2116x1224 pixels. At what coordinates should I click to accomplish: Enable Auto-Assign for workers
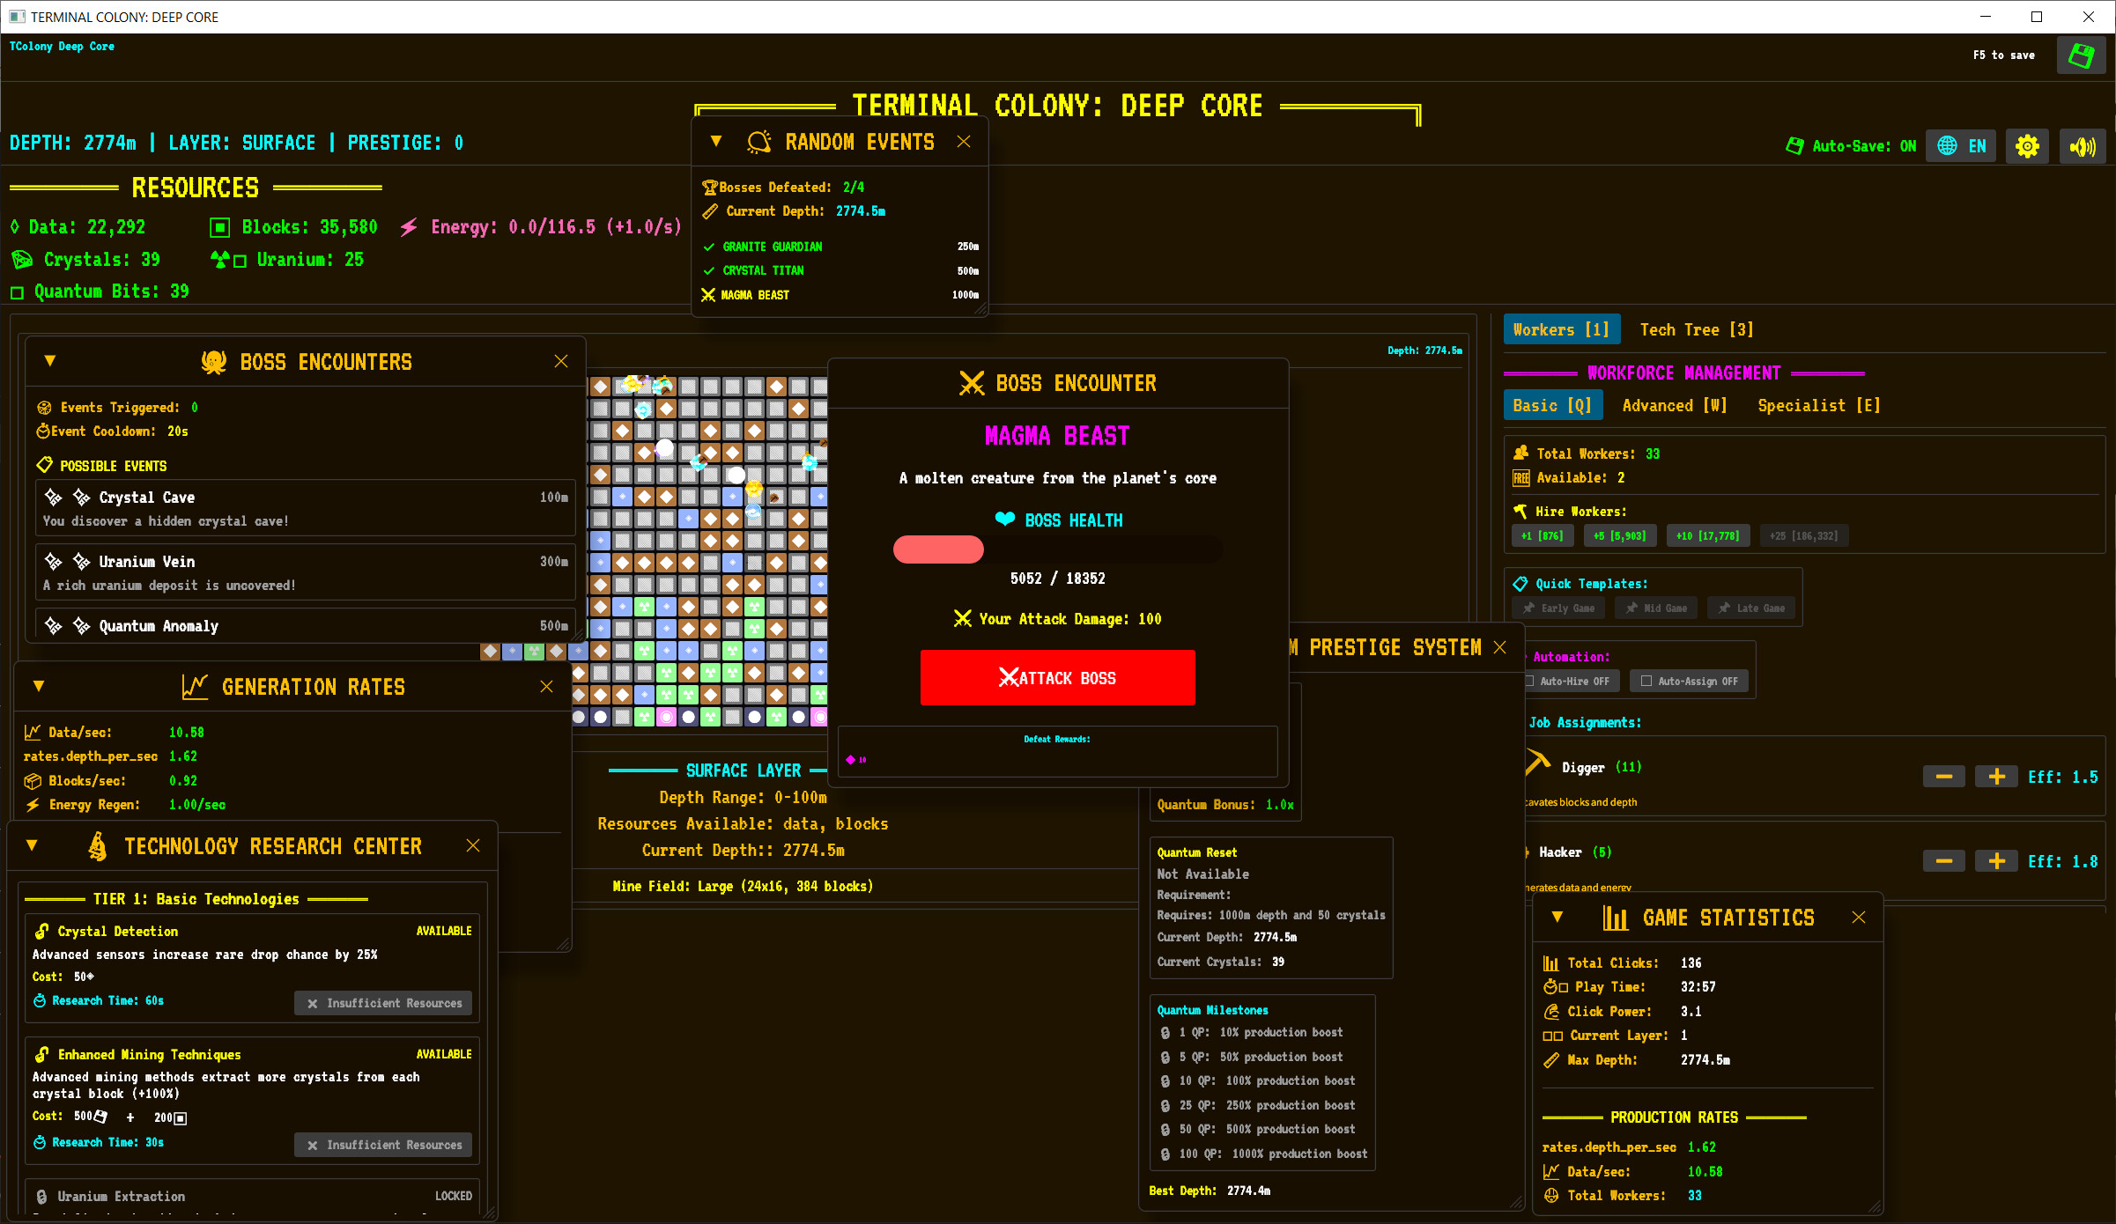(1689, 681)
